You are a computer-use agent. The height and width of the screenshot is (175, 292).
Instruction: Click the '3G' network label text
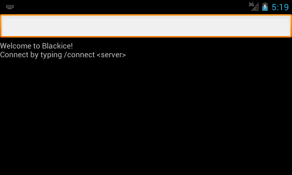pyautogui.click(x=251, y=4)
